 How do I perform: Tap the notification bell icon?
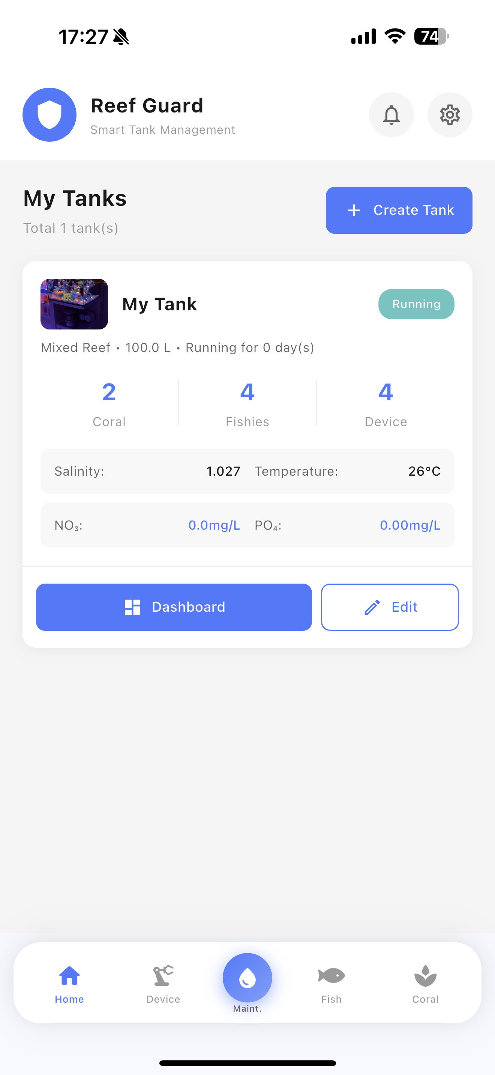[391, 115]
